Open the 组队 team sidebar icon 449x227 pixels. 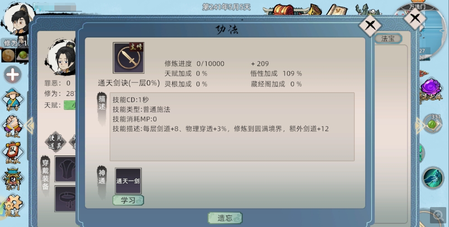point(12,153)
